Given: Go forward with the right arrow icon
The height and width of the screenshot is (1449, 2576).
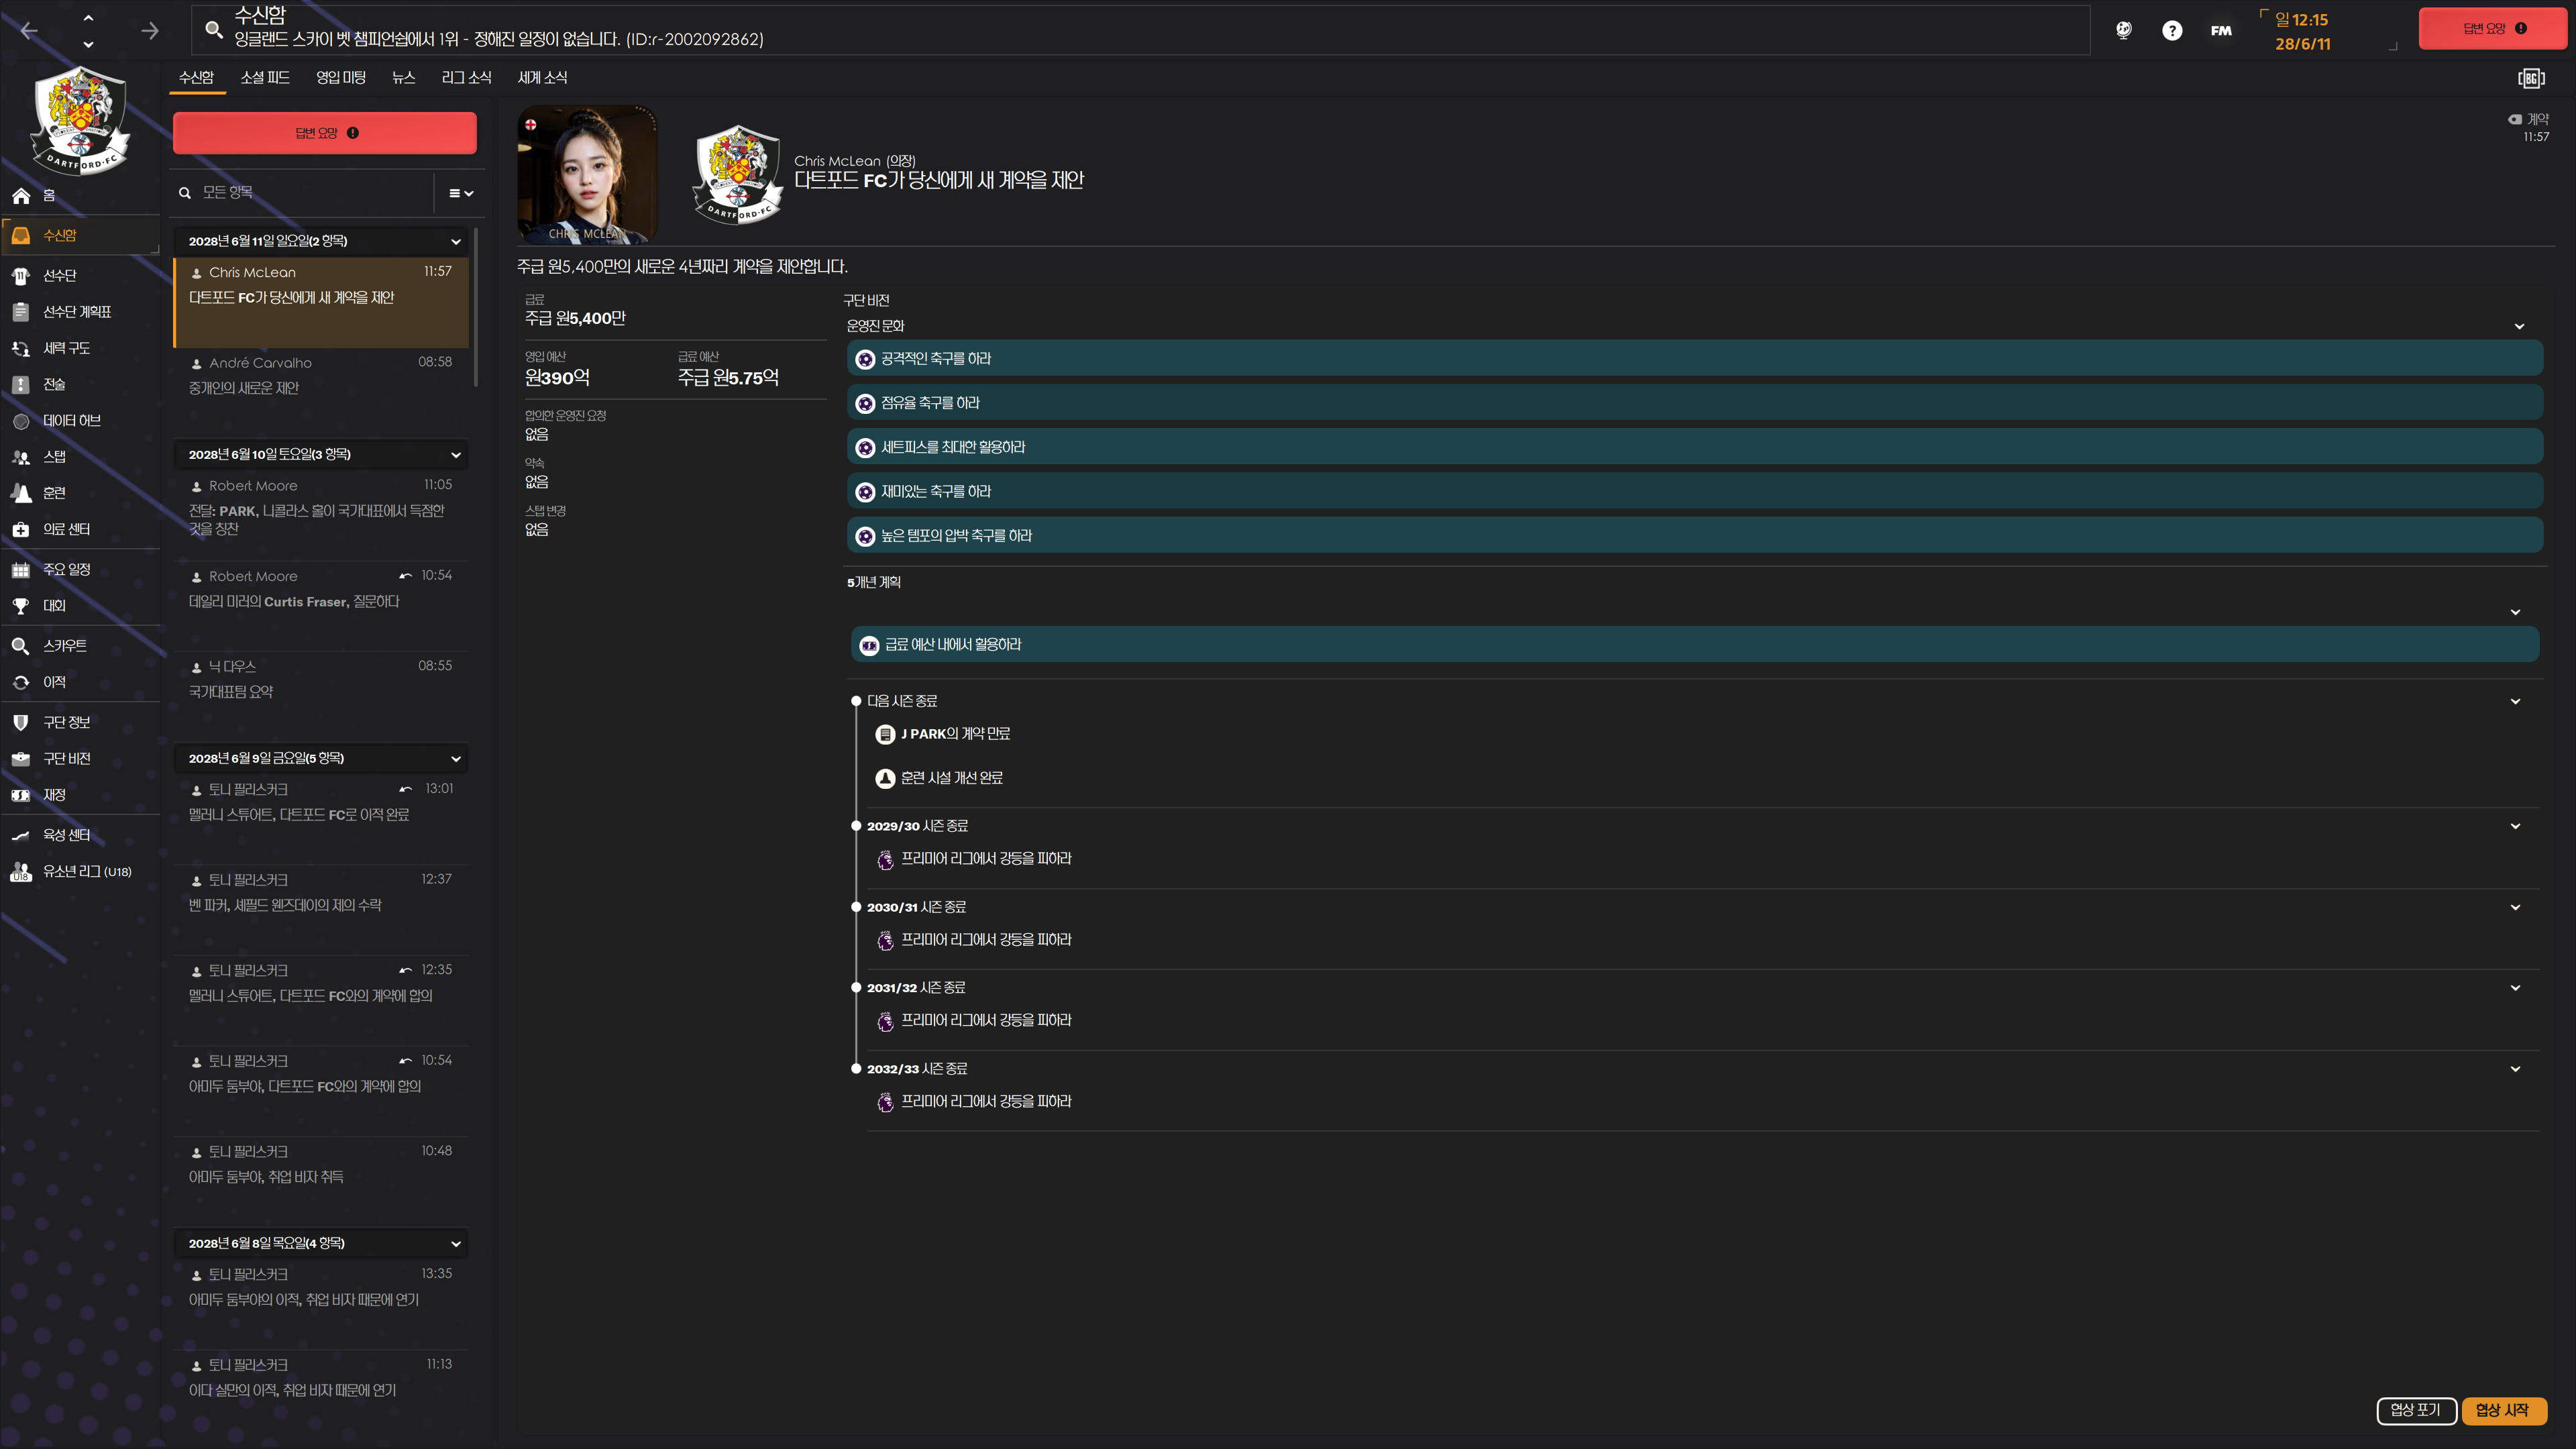Looking at the screenshot, I should click(x=150, y=31).
